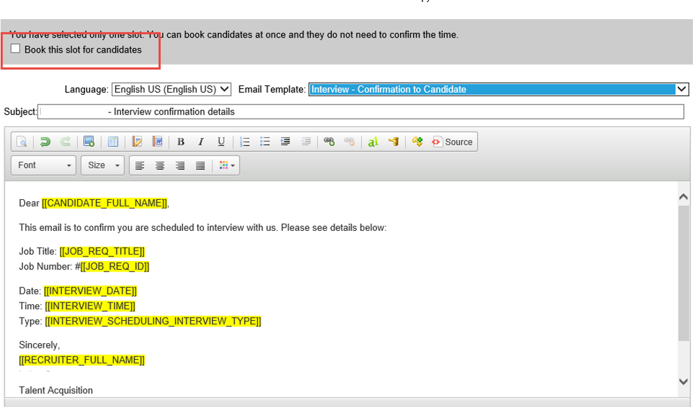Click the [[JOB_REQ_ID]] token
Screen dimensions: 693x407
click(115, 266)
